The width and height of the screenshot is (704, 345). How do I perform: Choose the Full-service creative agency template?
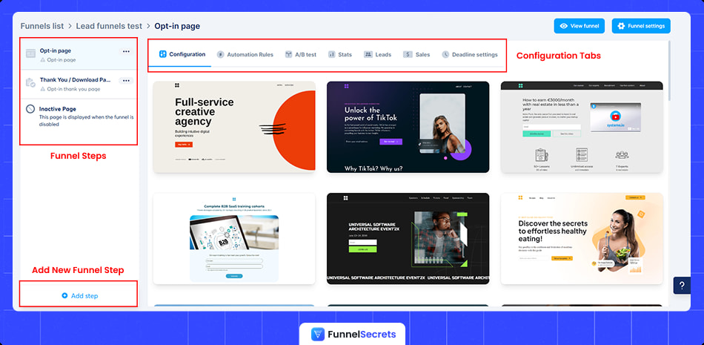234,127
